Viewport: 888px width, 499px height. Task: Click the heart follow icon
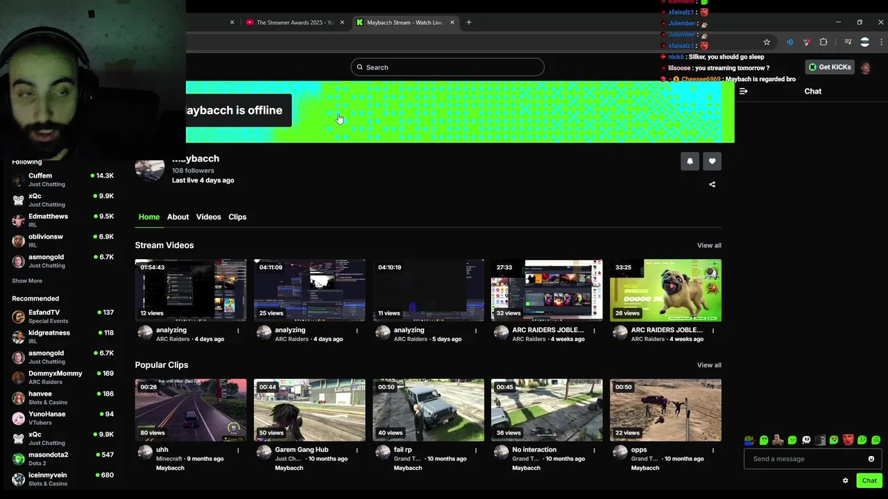point(712,161)
